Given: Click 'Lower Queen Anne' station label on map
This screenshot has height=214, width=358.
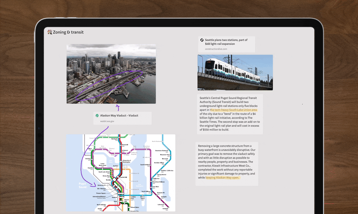Looking at the screenshot, I should [102, 164].
